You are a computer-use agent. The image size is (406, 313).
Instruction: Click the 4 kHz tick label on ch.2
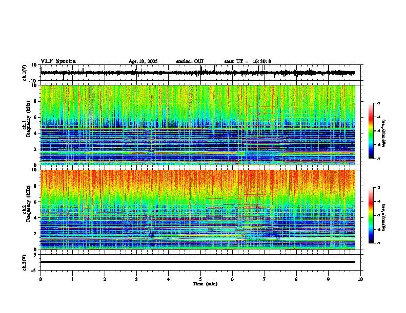pos(36,218)
